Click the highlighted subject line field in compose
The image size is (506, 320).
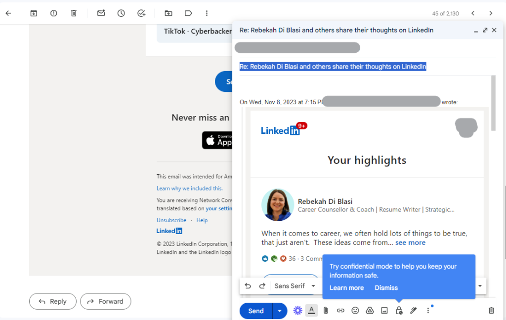coord(333,67)
